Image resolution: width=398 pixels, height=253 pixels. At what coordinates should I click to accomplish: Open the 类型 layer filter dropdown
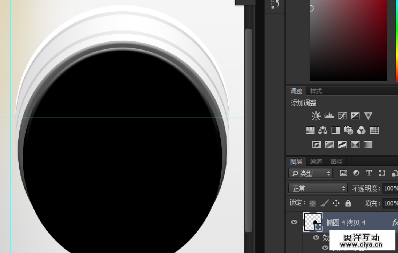pos(311,173)
